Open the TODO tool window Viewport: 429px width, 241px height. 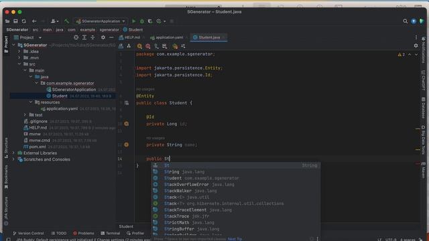59,234
